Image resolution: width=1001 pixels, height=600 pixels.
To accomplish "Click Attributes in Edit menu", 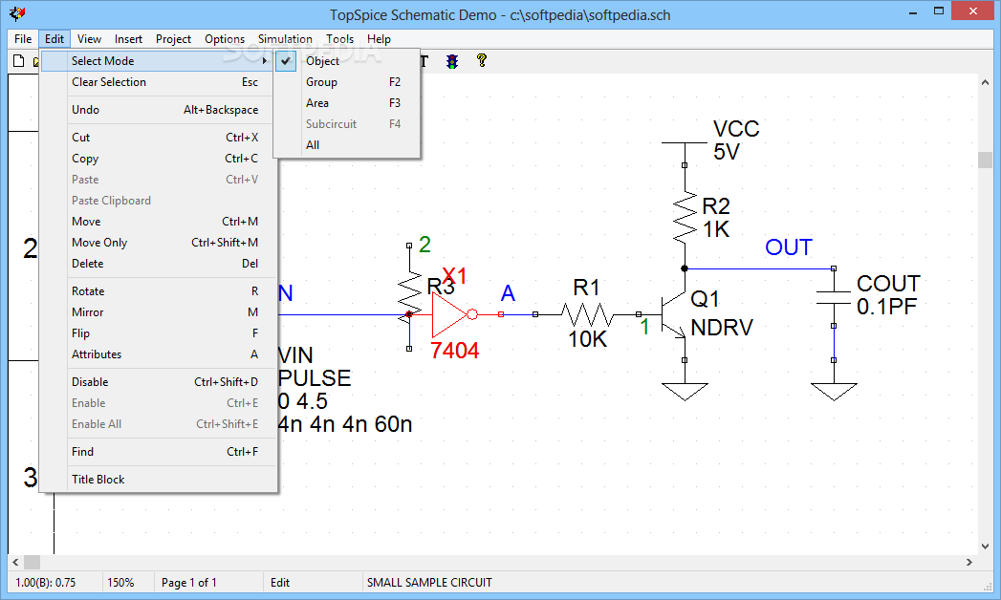I will (159, 354).
